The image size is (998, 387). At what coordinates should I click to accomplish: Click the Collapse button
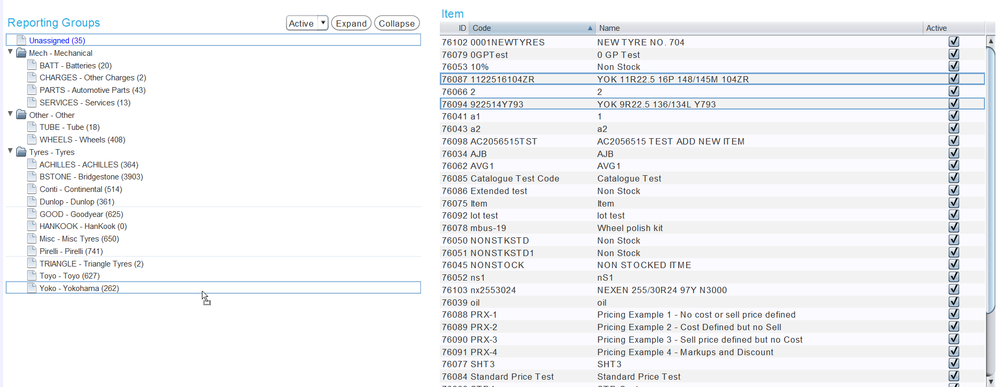[396, 23]
